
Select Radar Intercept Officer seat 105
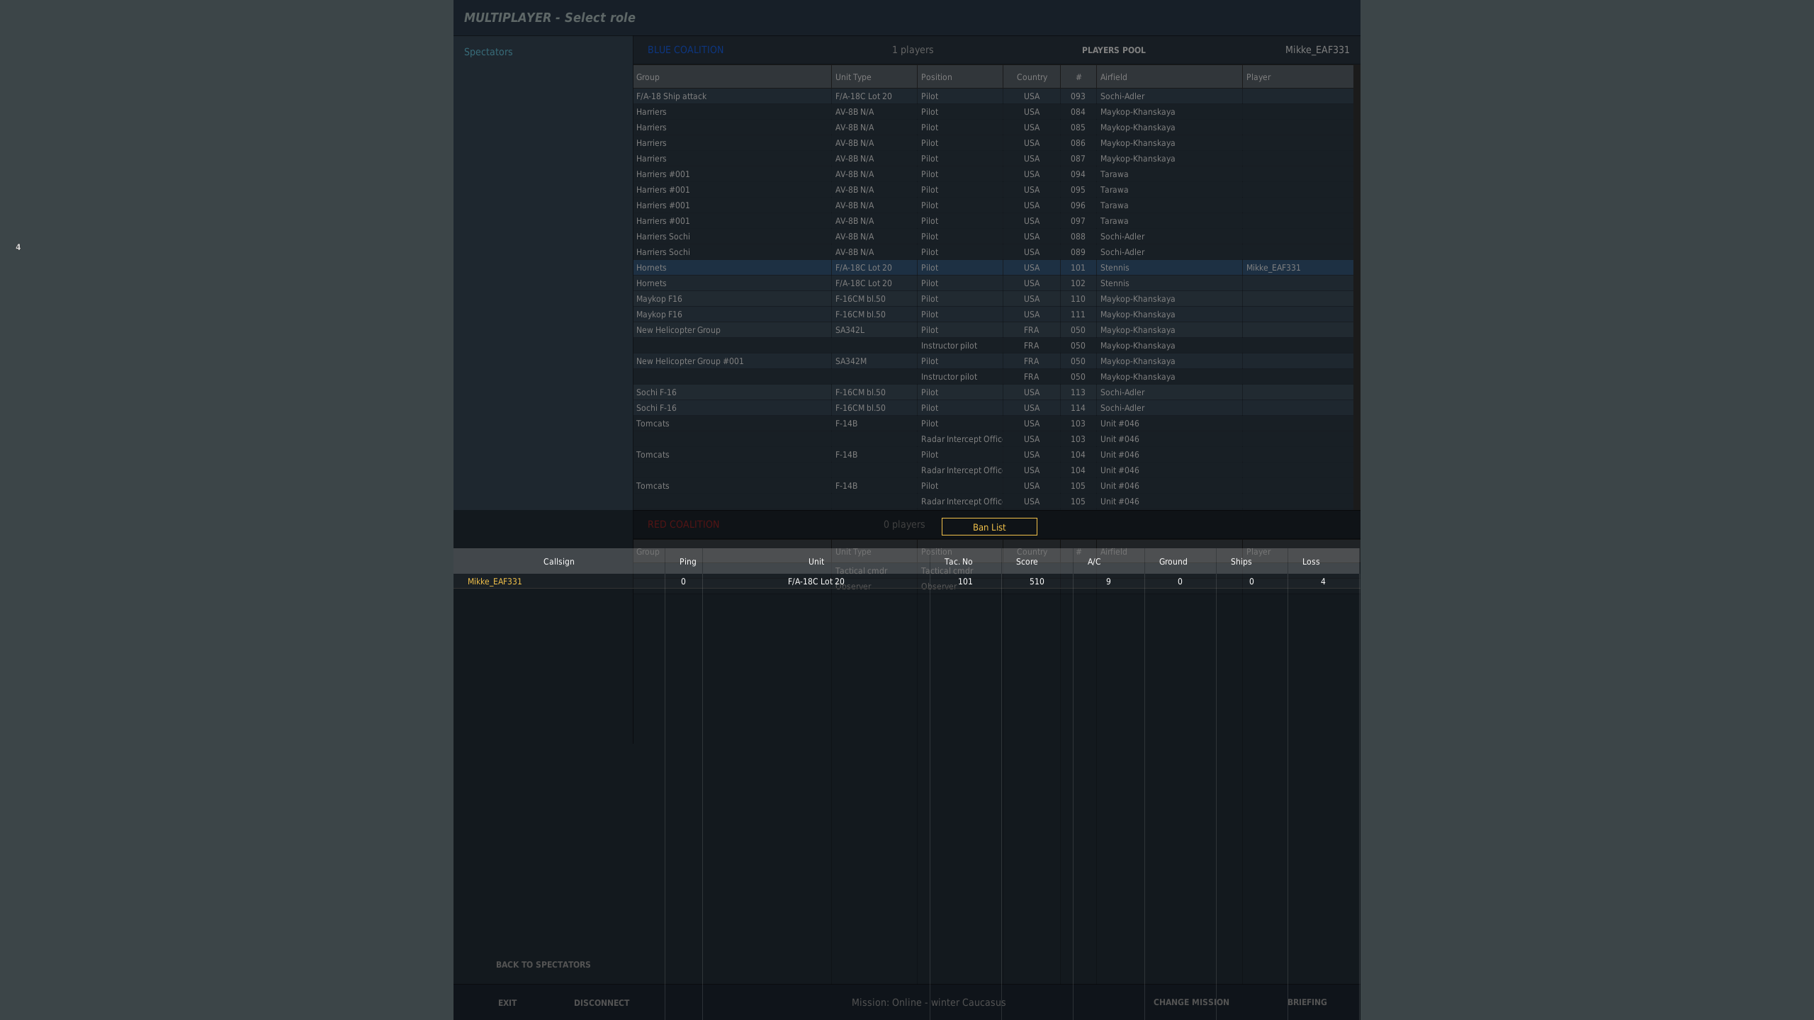993,501
